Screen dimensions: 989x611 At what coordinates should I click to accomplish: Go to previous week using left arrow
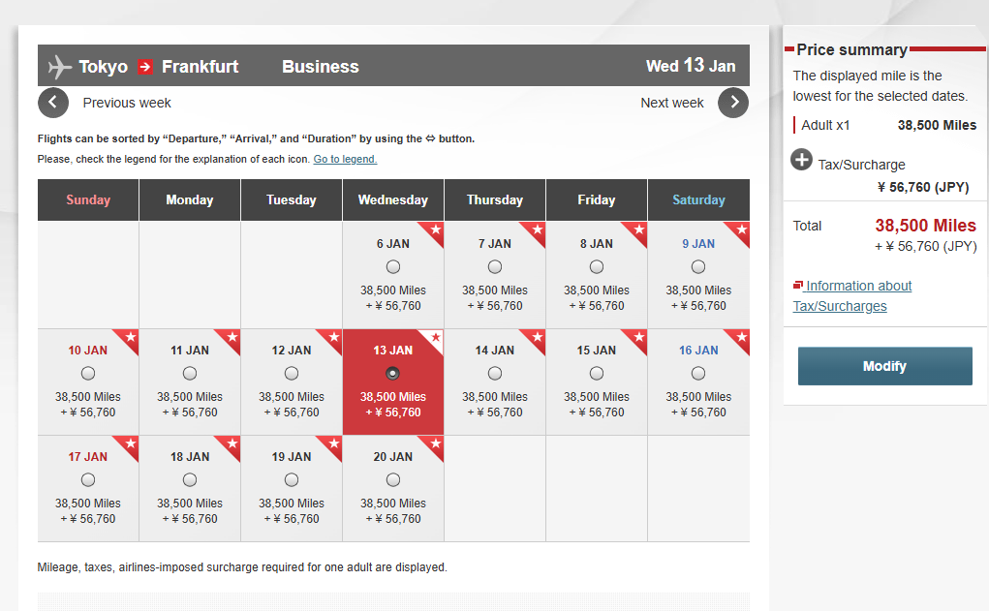pyautogui.click(x=53, y=103)
